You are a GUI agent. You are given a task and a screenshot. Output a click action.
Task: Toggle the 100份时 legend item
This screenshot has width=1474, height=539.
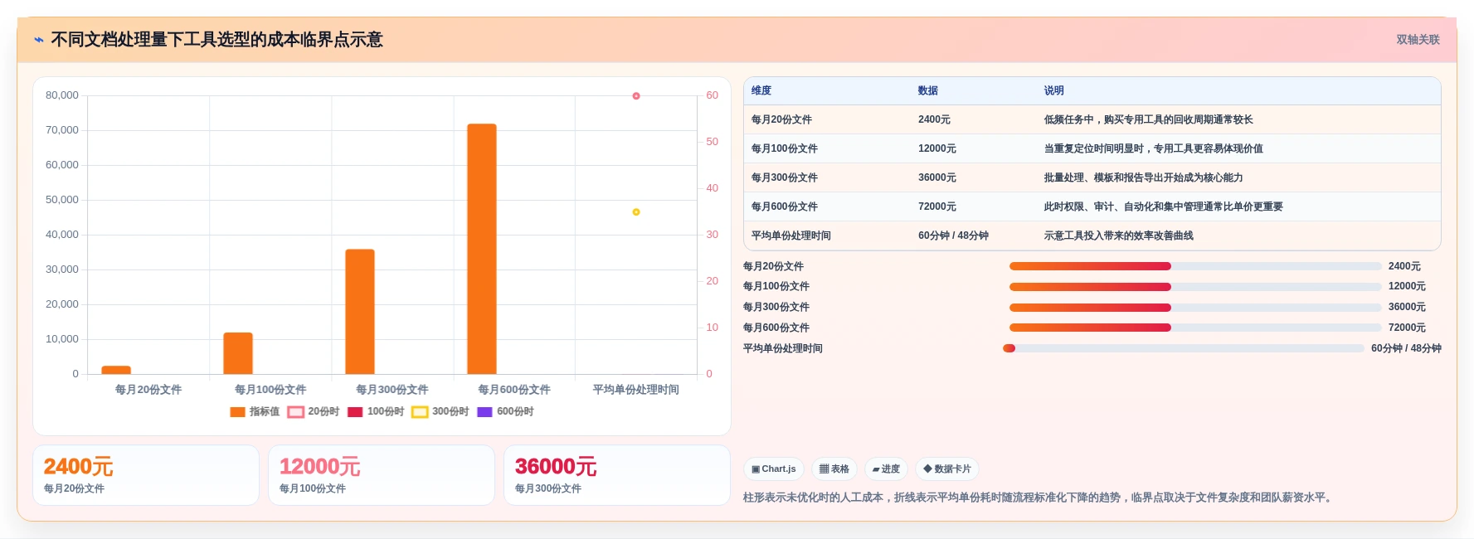pos(376,411)
